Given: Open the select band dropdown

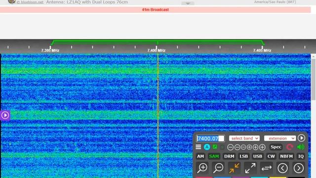Looking at the screenshot, I should (244, 138).
